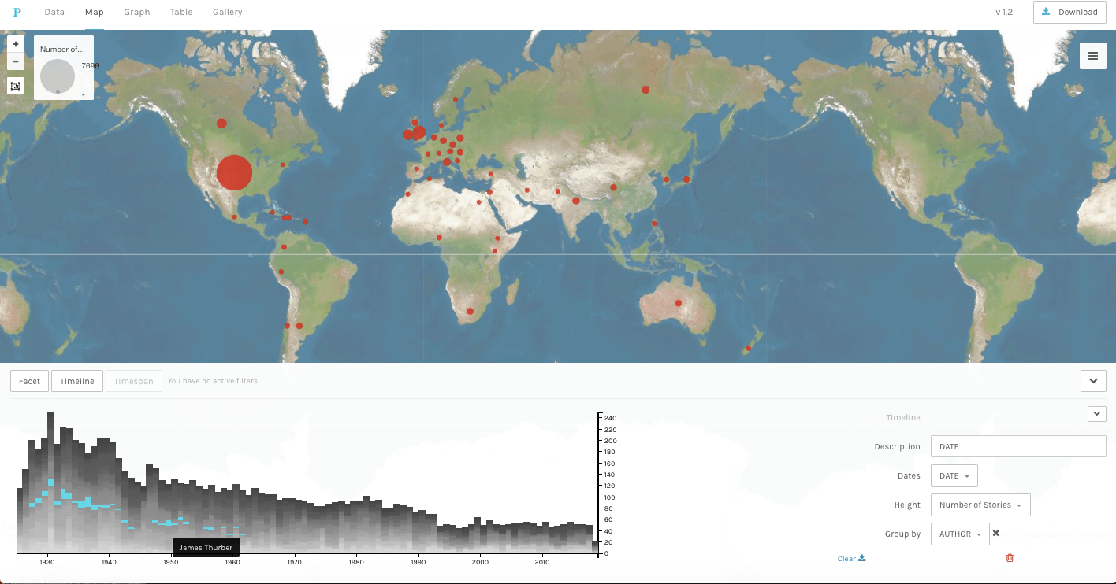
Task: Collapse the Timeline settings chevron
Action: pos(1097,413)
